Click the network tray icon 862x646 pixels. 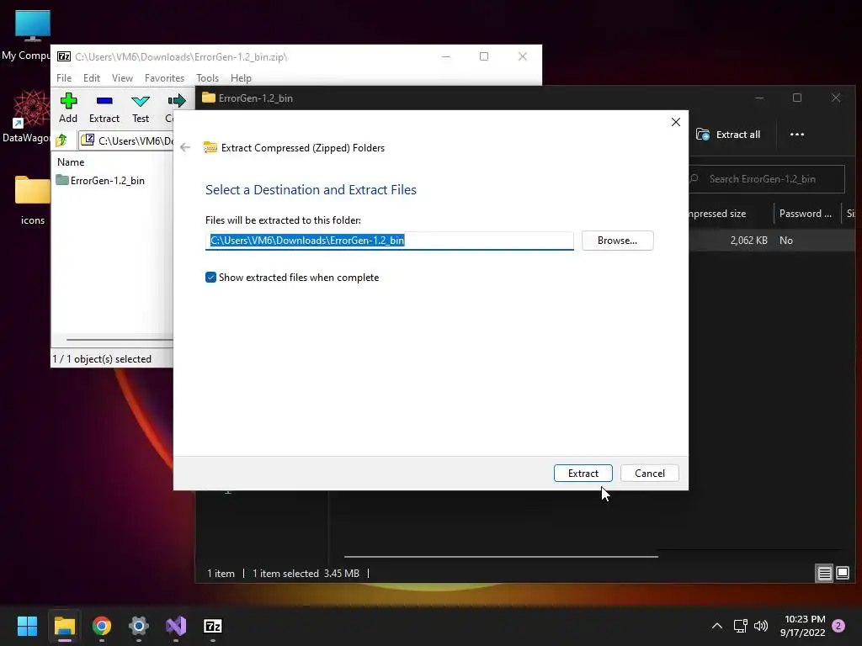[x=740, y=626]
